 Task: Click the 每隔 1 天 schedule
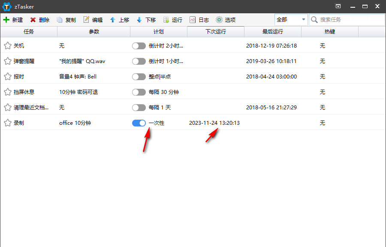[160, 108]
